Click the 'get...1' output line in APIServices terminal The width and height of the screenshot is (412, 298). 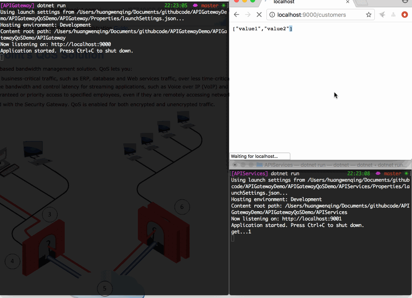point(241,232)
